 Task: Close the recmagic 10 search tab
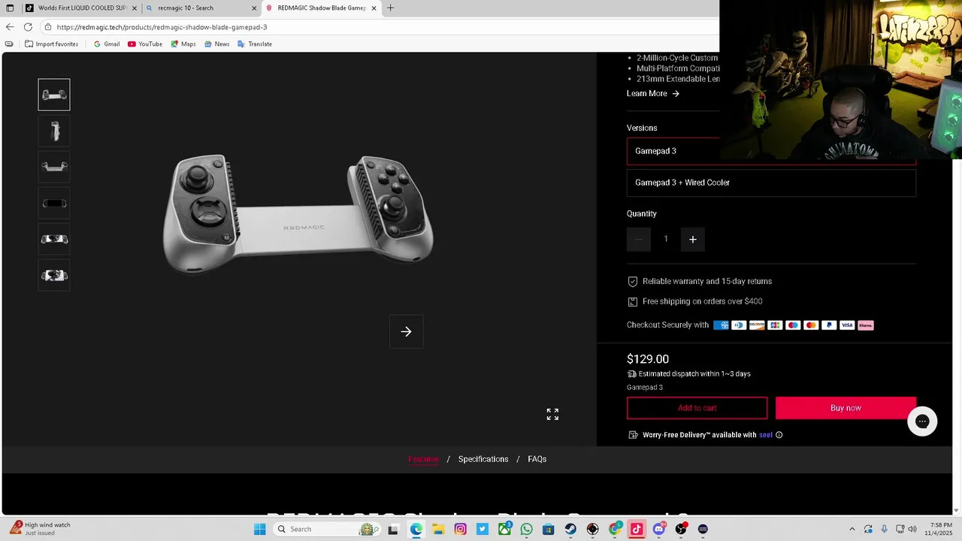[254, 8]
